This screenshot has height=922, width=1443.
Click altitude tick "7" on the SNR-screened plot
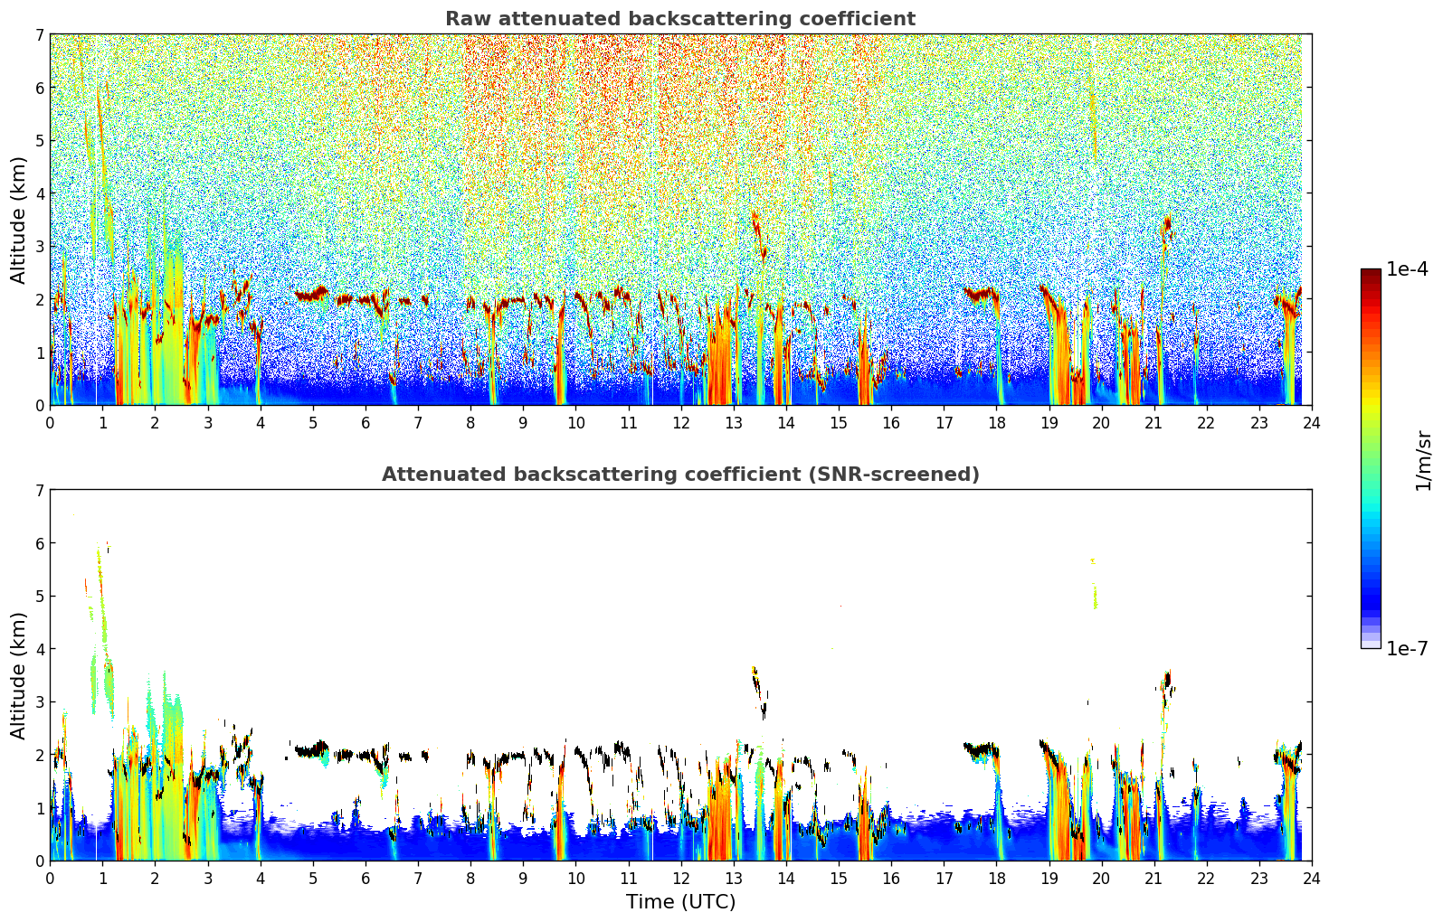(x=40, y=491)
